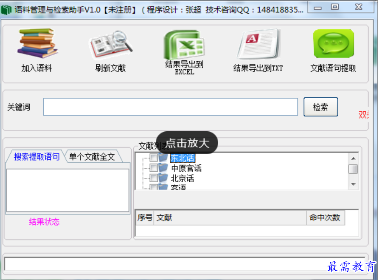Switch to 搜索提取语句 tab

[x=36, y=157]
